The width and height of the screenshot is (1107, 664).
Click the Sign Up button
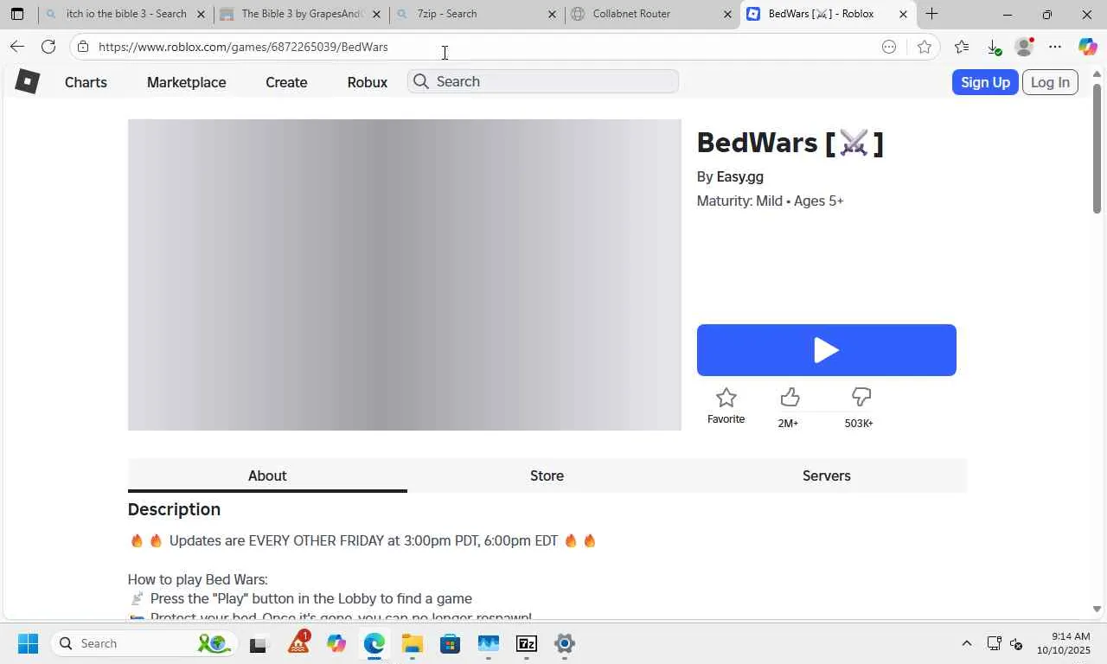pos(985,82)
